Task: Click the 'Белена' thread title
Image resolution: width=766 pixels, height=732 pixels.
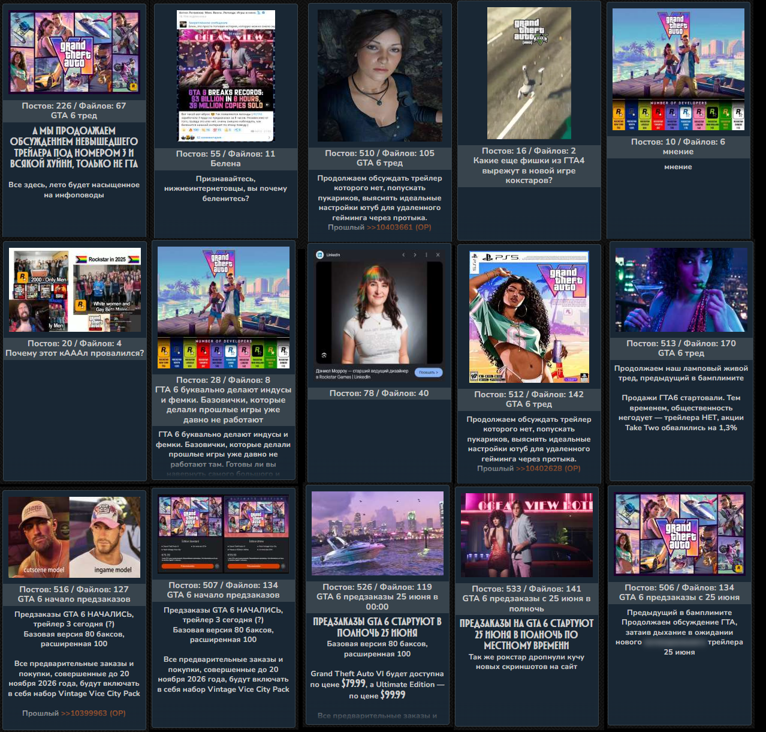Action: pyautogui.click(x=226, y=163)
